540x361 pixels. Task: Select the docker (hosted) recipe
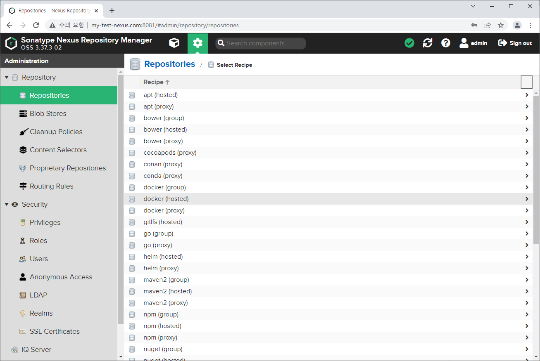point(328,199)
